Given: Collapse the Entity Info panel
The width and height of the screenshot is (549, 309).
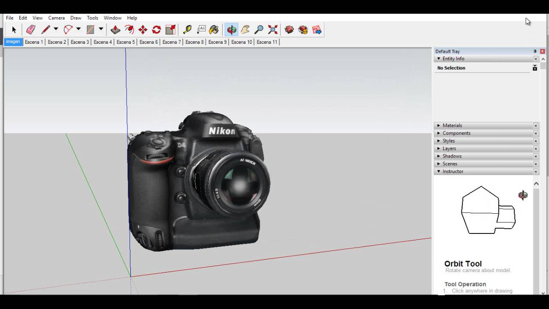Looking at the screenshot, I should (x=438, y=59).
